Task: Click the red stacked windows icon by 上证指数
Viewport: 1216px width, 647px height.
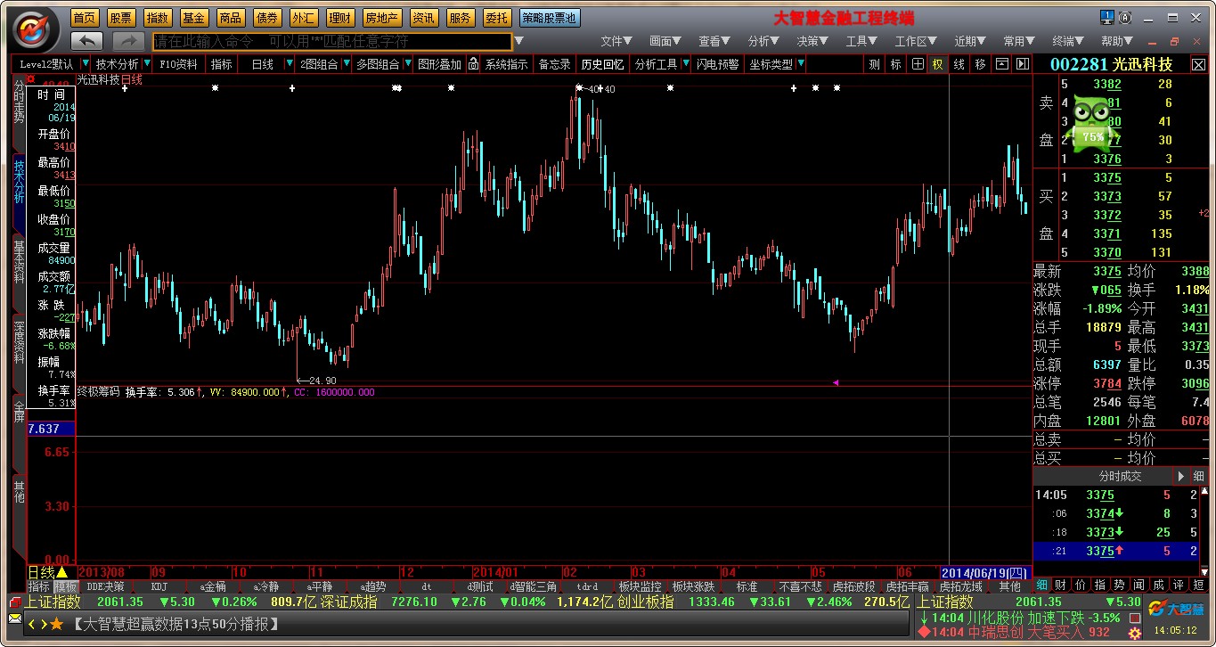Action: tap(15, 602)
